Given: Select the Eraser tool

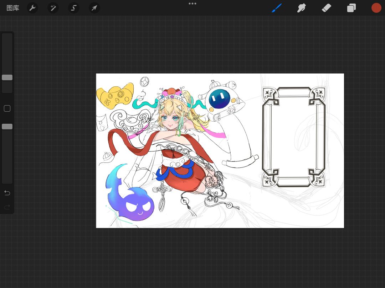Looking at the screenshot, I should pos(326,8).
